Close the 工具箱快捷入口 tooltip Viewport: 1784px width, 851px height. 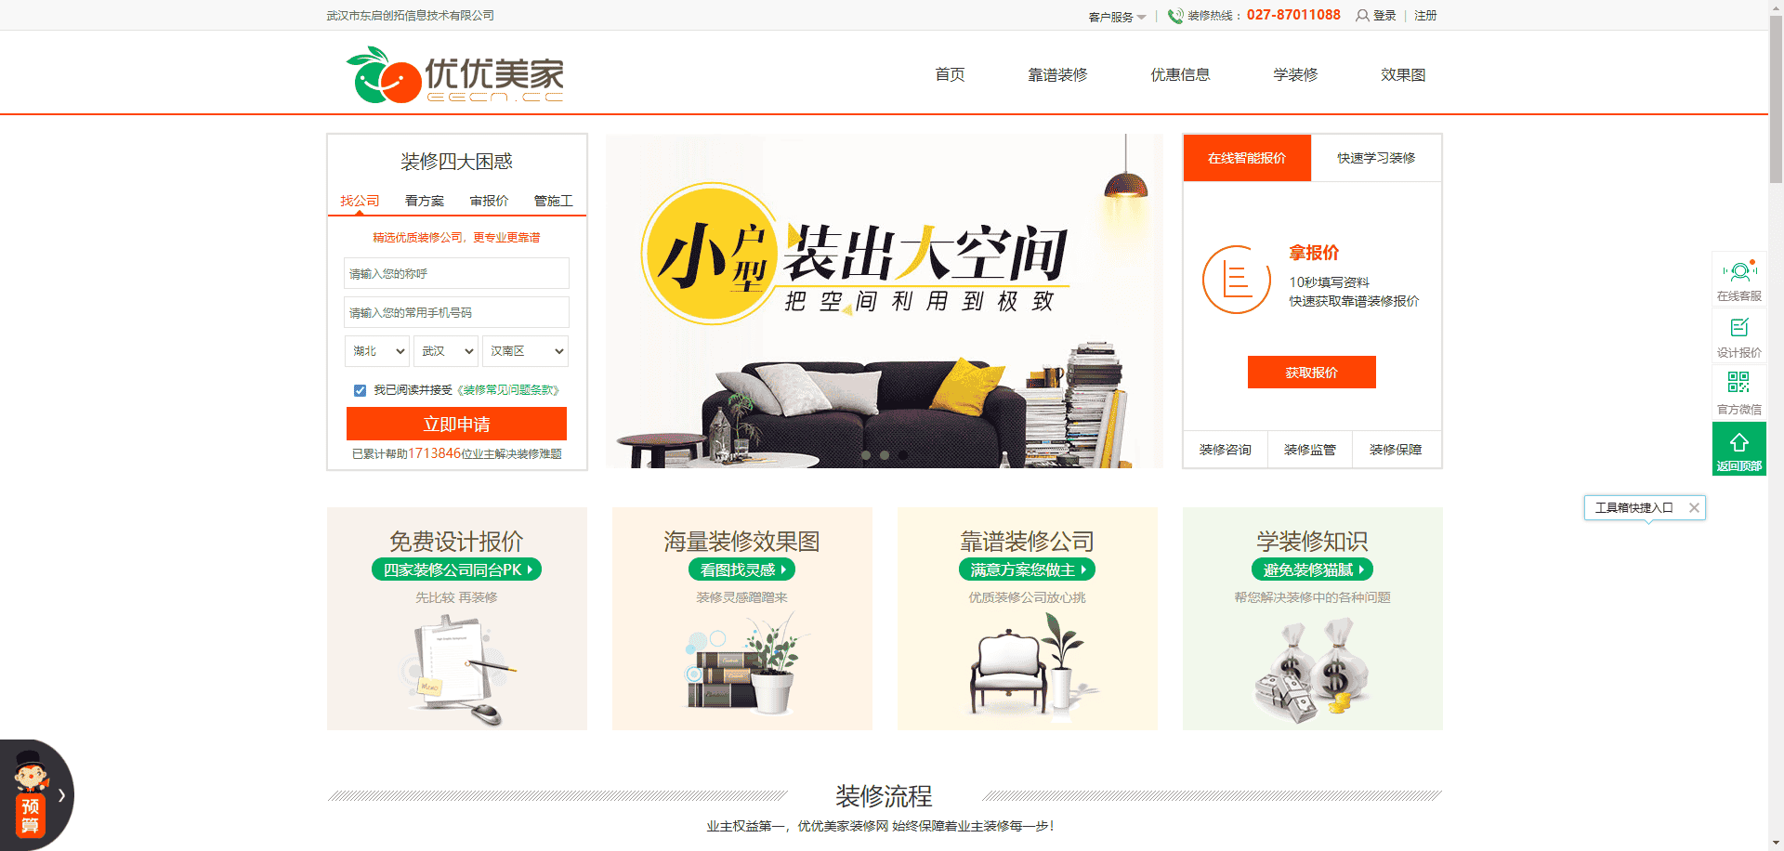(x=1694, y=507)
